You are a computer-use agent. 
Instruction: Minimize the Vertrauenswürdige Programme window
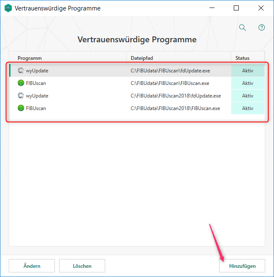pos(212,8)
